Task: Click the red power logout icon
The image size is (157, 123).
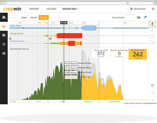Action: click(x=153, y=9)
